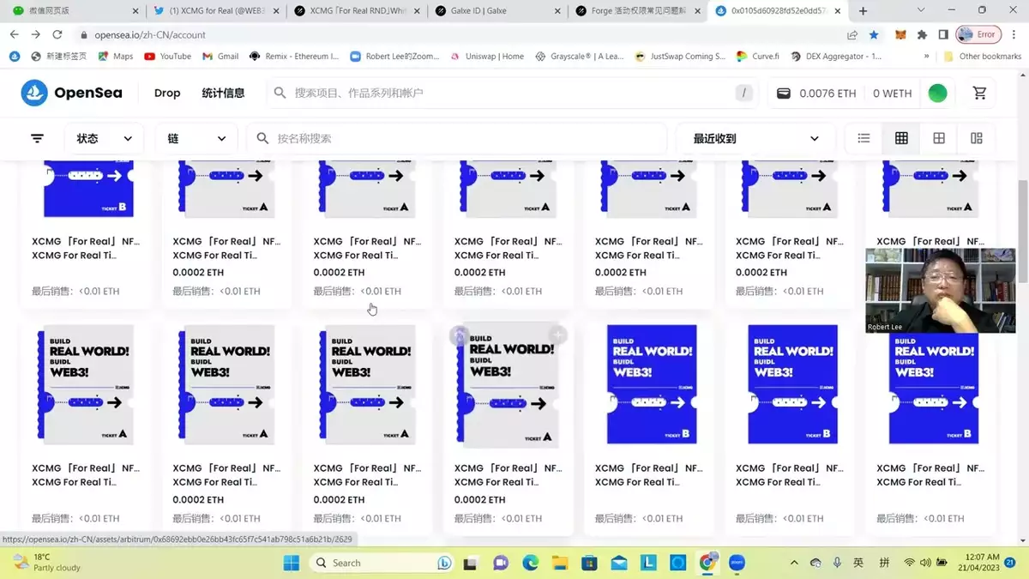Switch to the XCMG for Real Twitter tab
The width and height of the screenshot is (1029, 579).
click(x=214, y=11)
